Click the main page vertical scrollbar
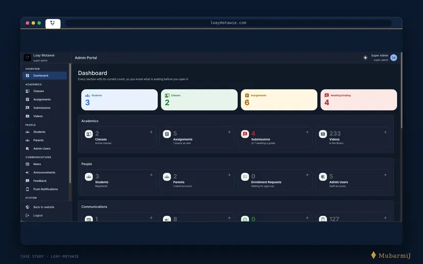 [402, 90]
